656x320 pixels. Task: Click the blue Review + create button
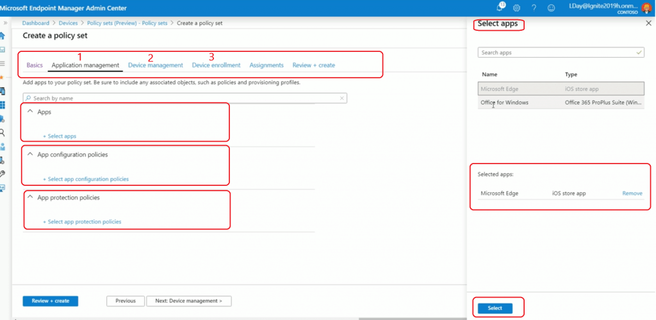tap(50, 301)
